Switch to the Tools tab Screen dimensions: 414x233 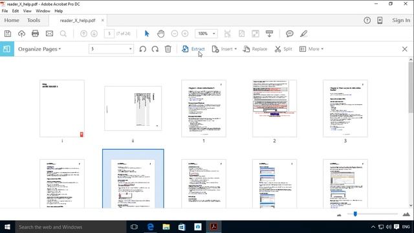34,20
